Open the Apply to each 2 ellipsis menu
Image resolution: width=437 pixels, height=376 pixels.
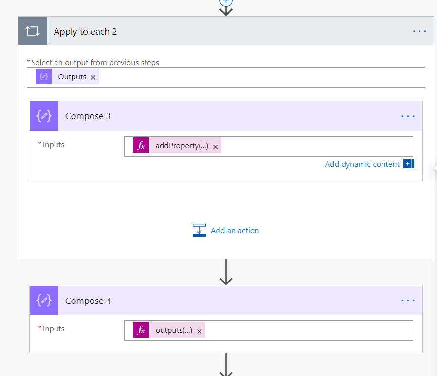click(x=419, y=31)
